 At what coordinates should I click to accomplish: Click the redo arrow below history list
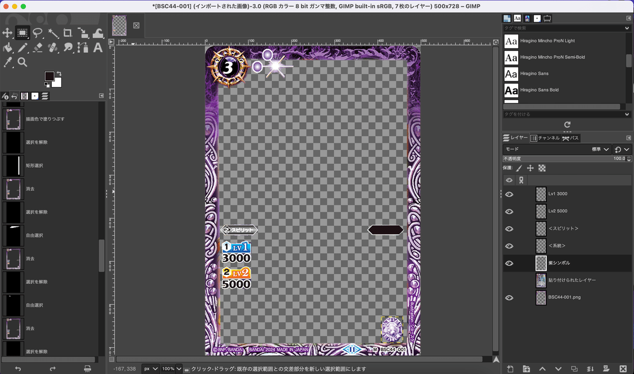[52, 368]
